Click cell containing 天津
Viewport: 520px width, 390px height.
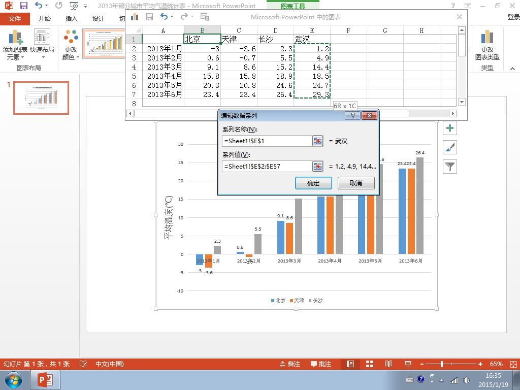[239, 39]
